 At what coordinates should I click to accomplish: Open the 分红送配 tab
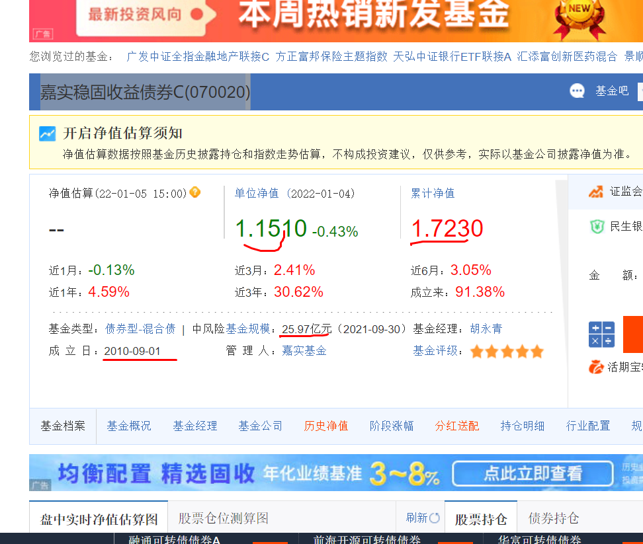coord(457,426)
